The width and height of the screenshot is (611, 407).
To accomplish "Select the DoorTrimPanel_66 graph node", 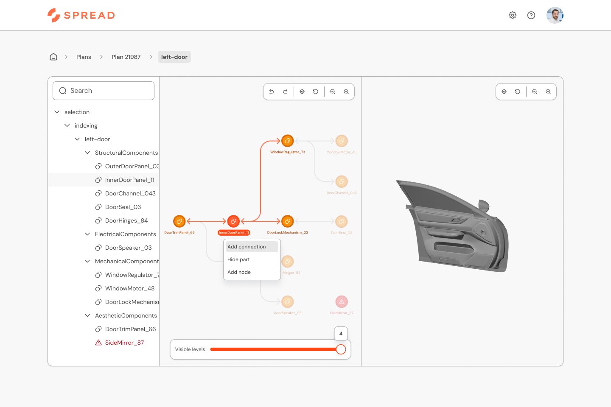I will [179, 221].
